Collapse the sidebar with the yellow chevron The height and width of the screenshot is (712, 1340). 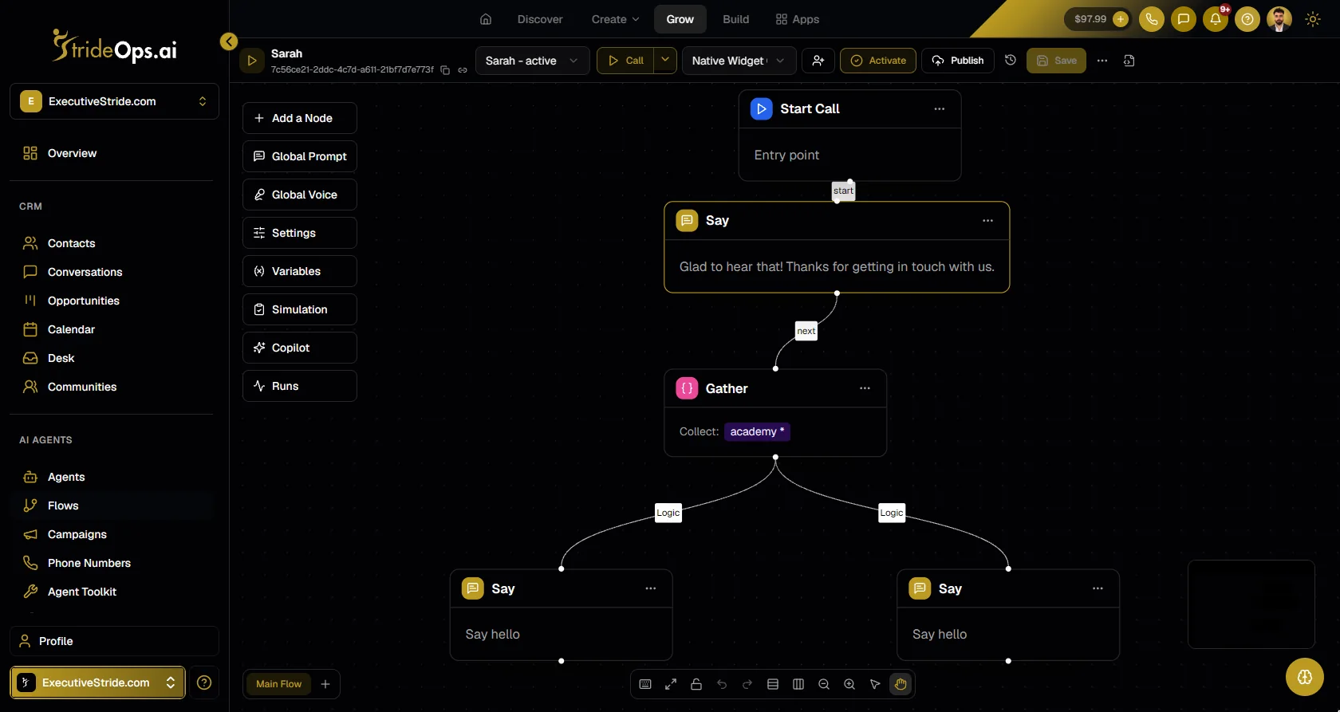pyautogui.click(x=229, y=41)
